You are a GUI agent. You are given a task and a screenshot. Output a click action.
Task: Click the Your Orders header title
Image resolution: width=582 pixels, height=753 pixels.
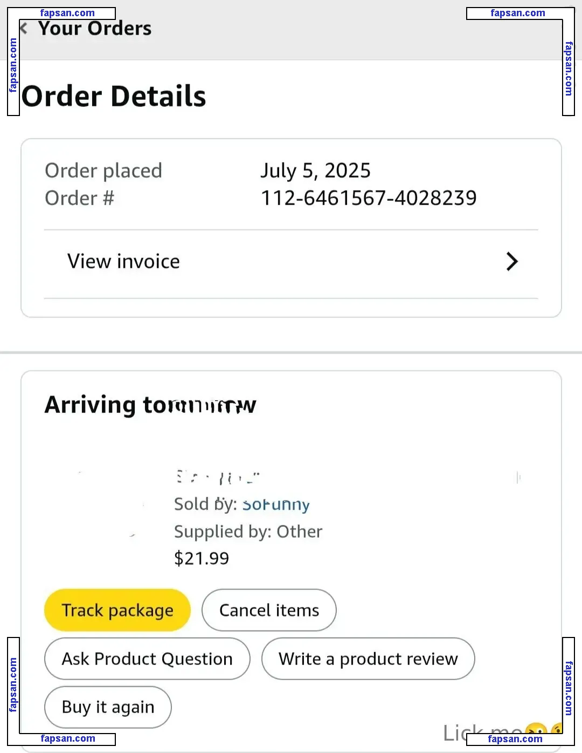(95, 28)
